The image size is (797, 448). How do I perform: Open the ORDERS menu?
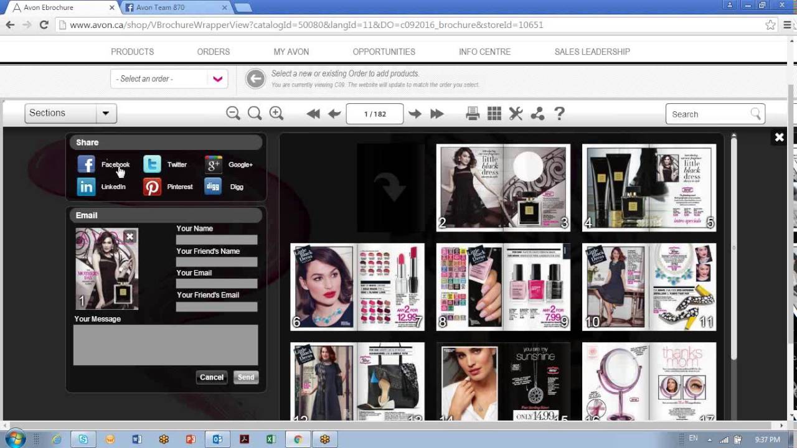214,52
